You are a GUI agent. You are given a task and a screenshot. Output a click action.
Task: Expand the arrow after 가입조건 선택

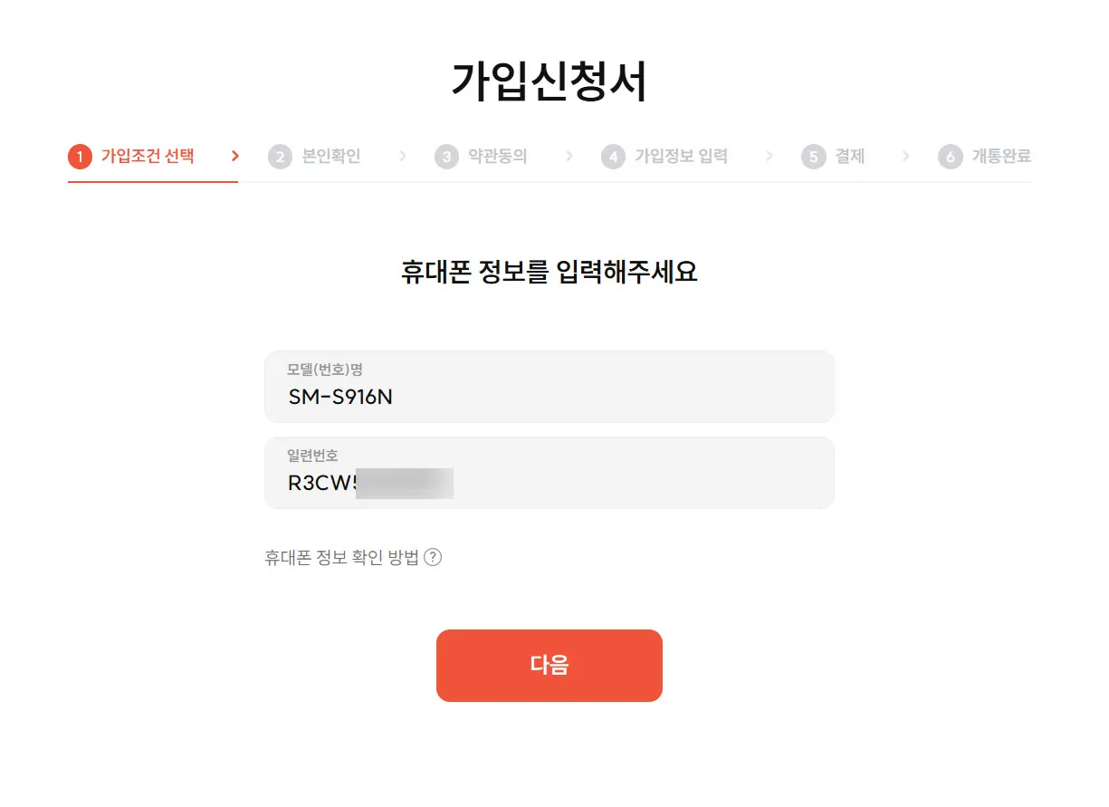[x=234, y=156]
